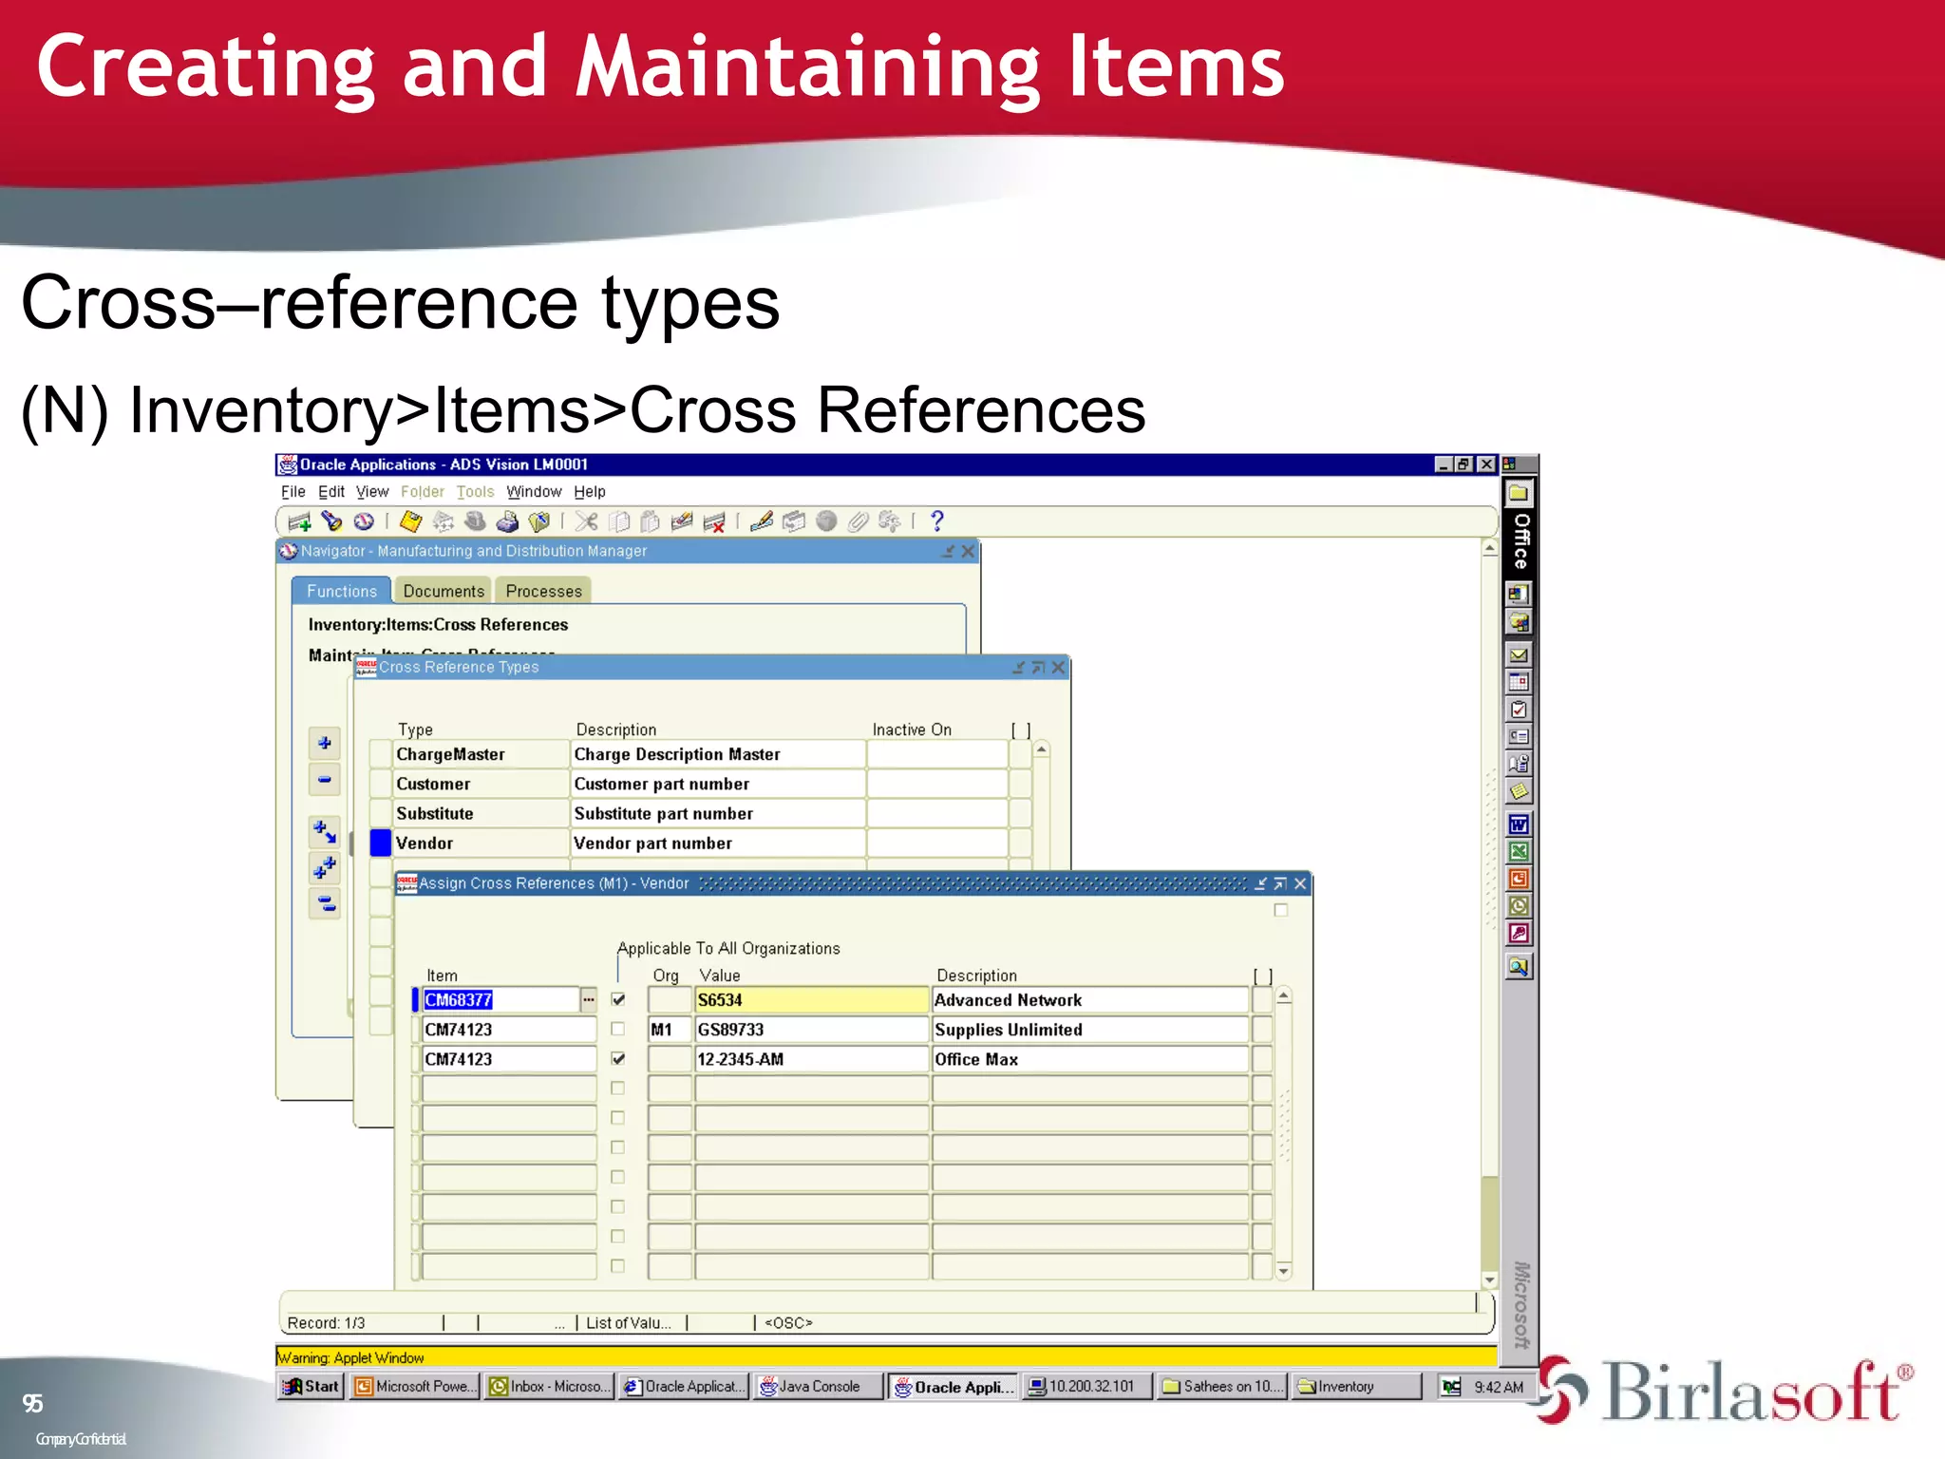Click the Translations globe toolbar icon
Viewport: 1945px width, 1459px height.
tap(825, 521)
